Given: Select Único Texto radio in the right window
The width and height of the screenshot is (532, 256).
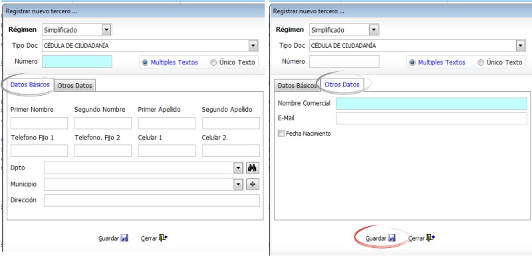Looking at the screenshot, I should tap(481, 63).
